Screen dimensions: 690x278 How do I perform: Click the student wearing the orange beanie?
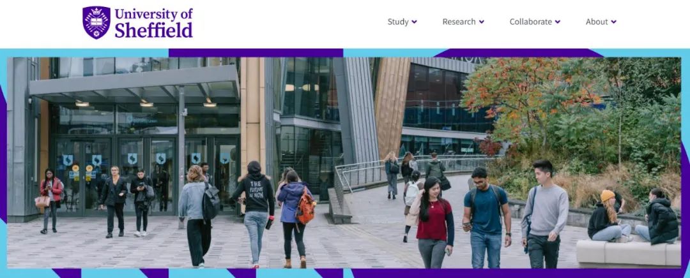point(608,217)
